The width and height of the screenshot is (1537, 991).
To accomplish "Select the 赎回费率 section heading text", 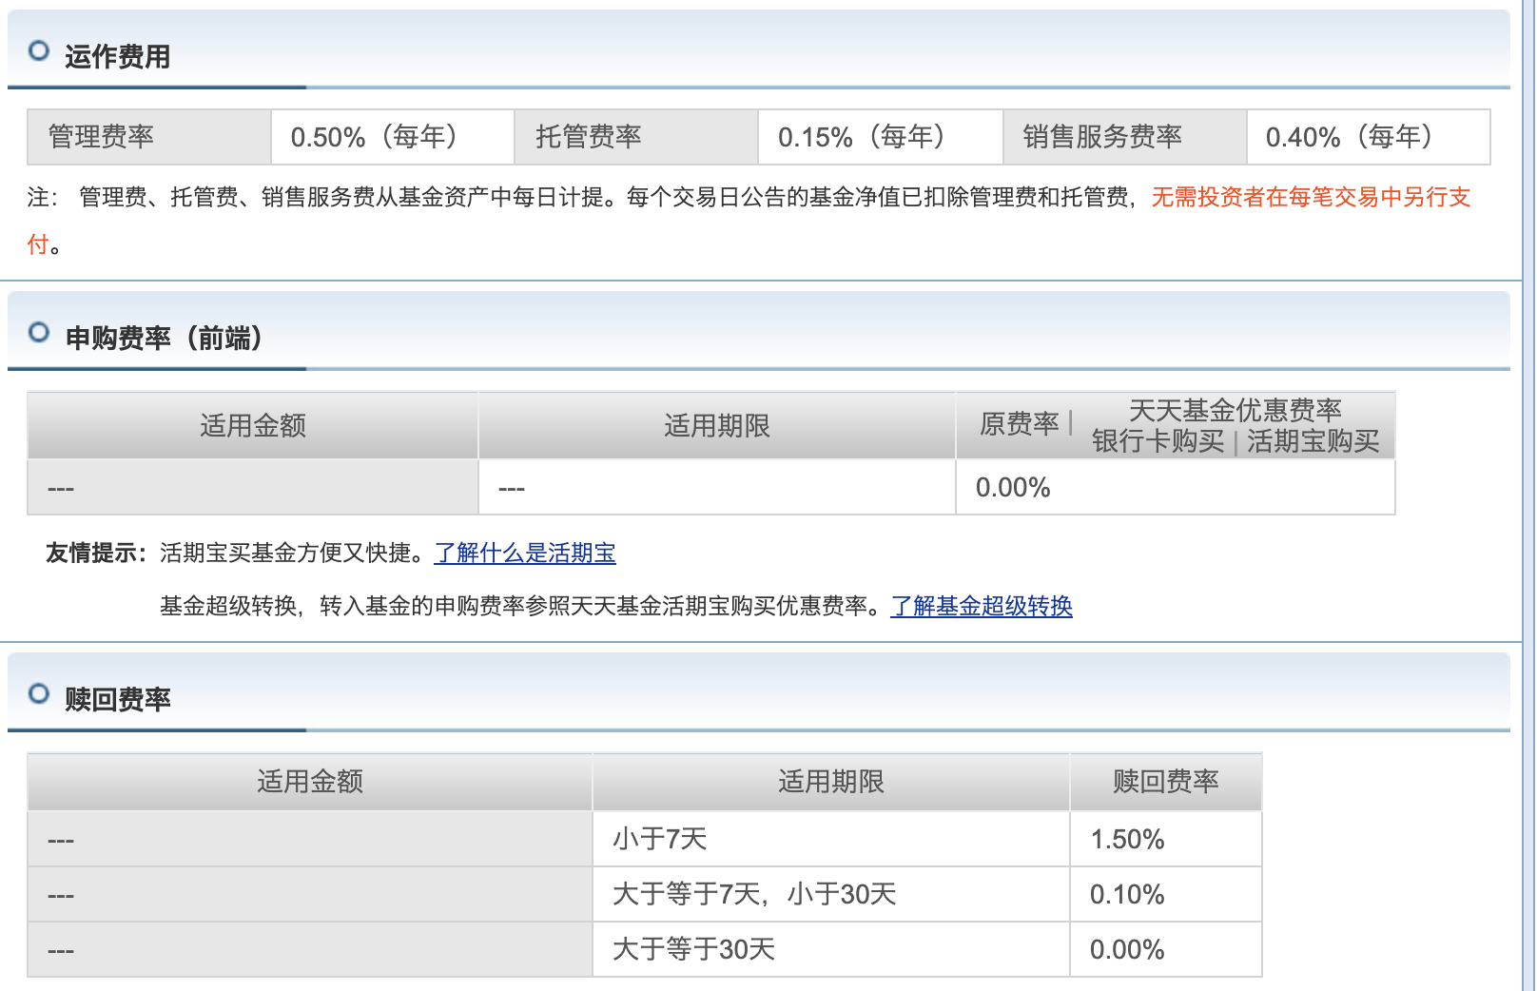I will (117, 700).
